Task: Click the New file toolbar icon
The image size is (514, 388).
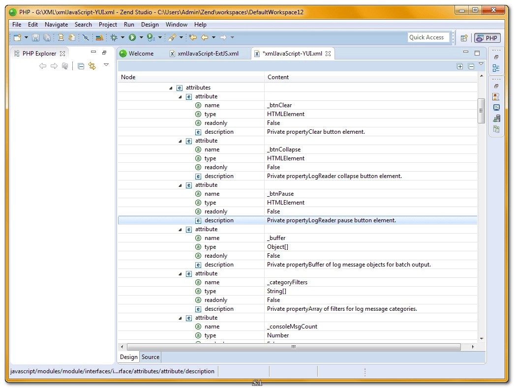Action: tap(17, 38)
